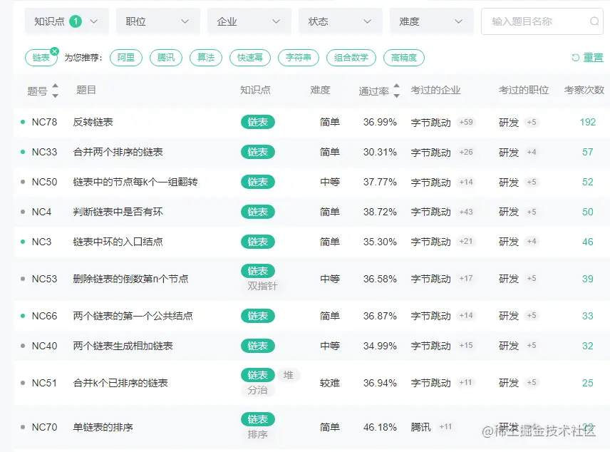Image resolution: width=610 pixels, height=452 pixels.
Task: Click the active 链表 filter chip
Action: tap(41, 58)
